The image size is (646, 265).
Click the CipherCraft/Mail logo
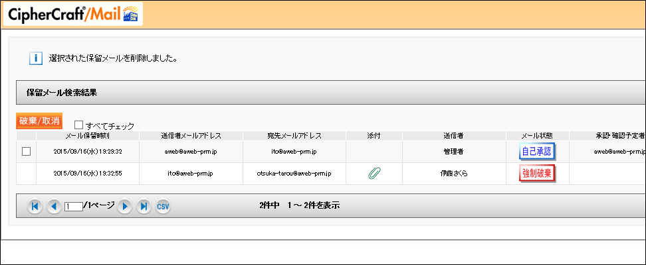point(72,15)
